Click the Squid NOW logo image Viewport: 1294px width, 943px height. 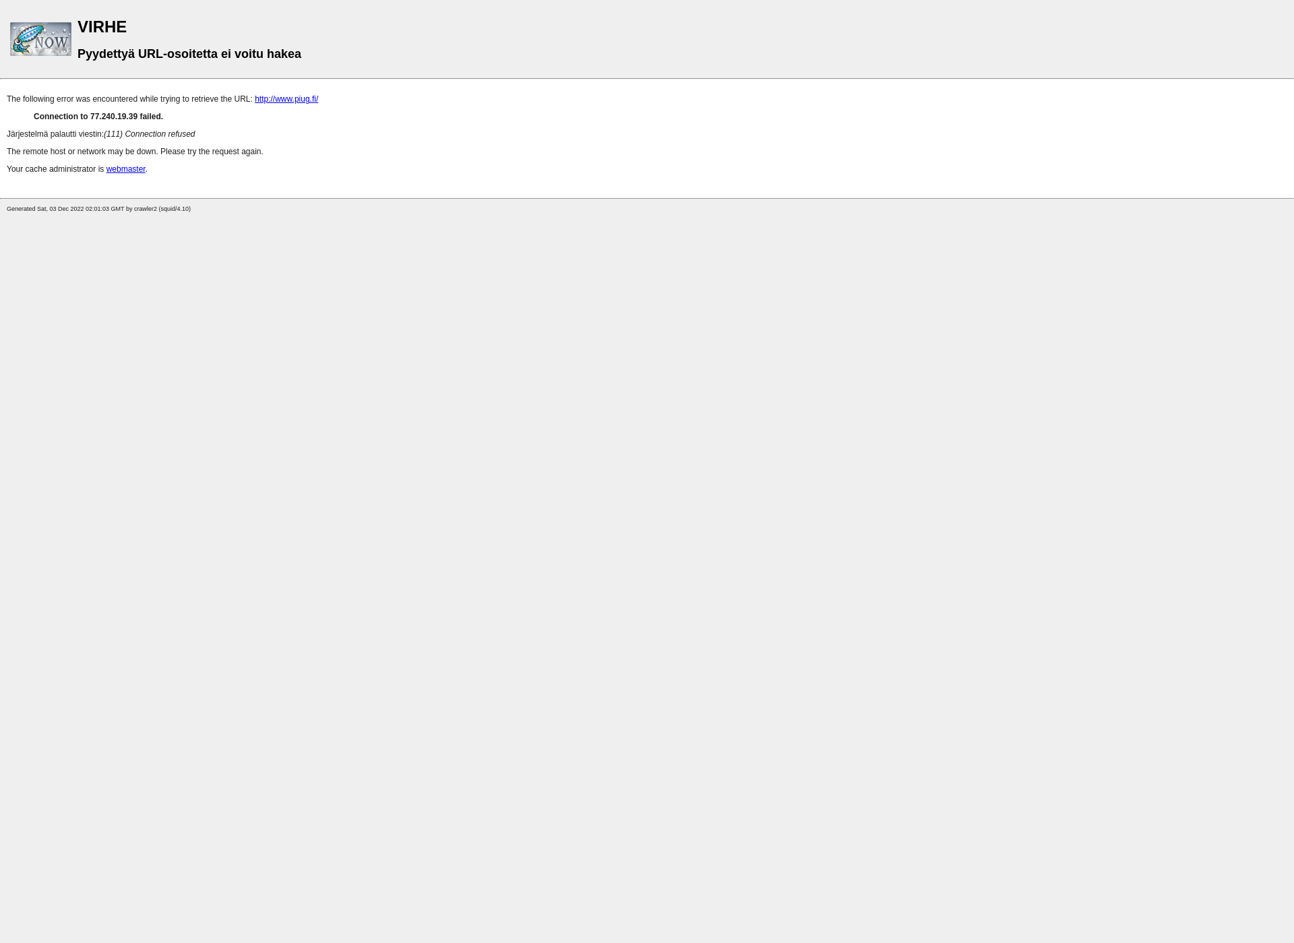40,39
